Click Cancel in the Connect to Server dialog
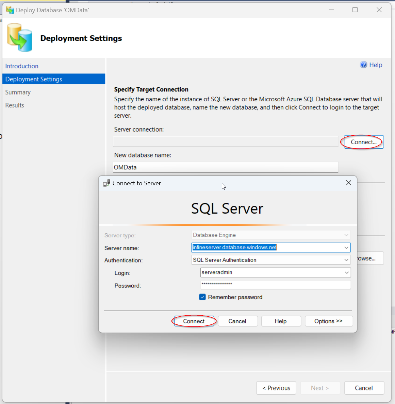This screenshot has height=404, width=395. pyautogui.click(x=237, y=321)
